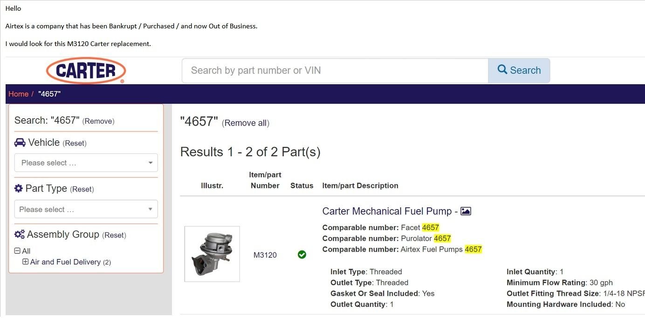Click Remove all next to results heading

(x=246, y=123)
